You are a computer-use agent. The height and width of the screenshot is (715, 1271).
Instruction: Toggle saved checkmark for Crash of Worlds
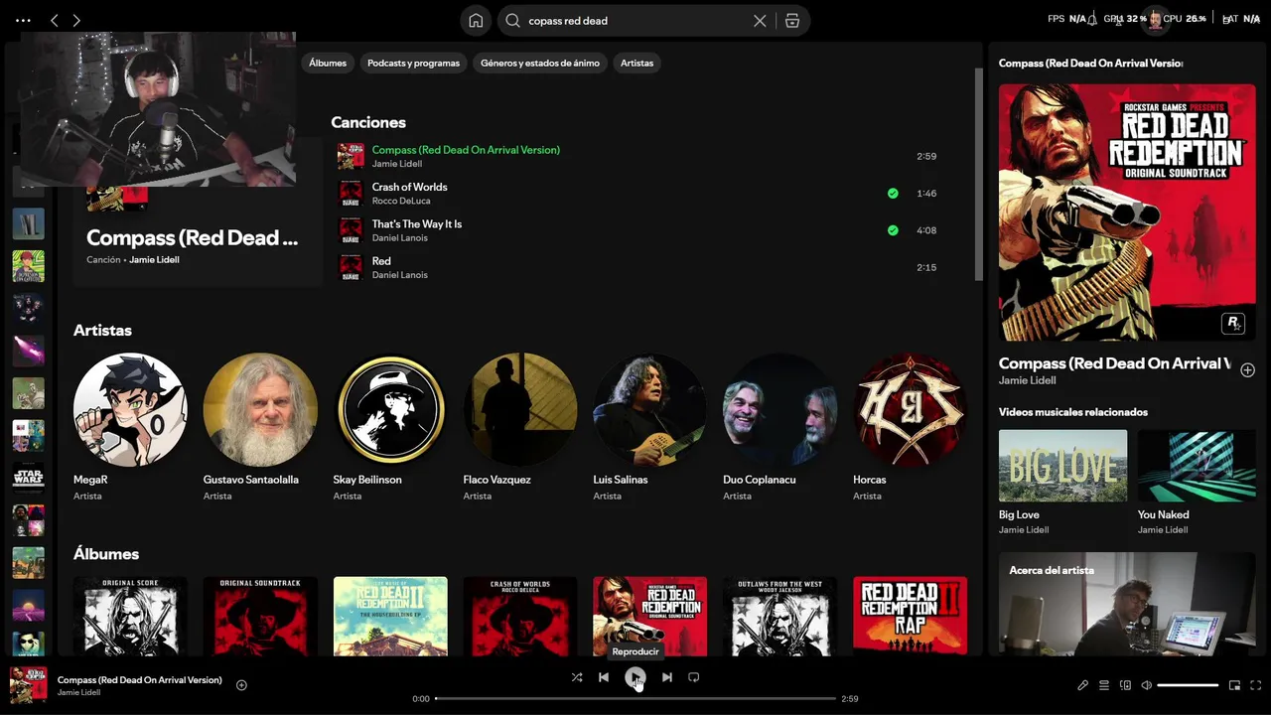893,194
